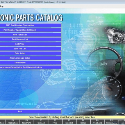Open the Part Number List option
The width and height of the screenshot is (125, 125).
pyautogui.click(x=31, y=39)
